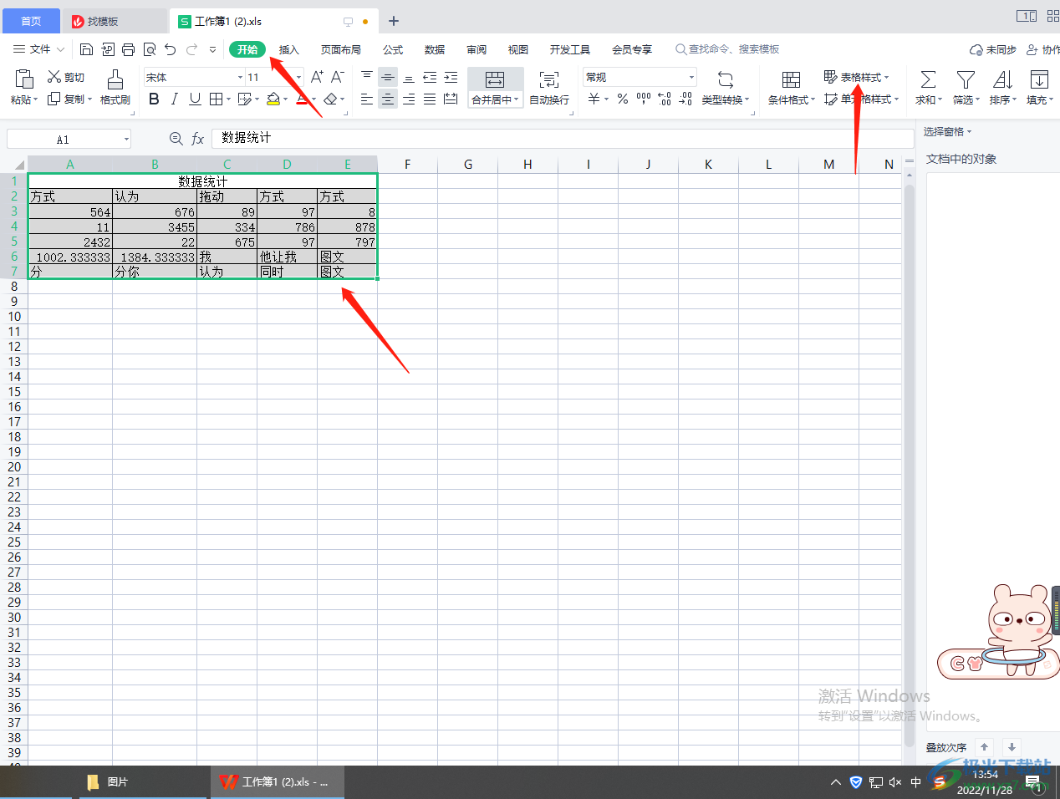
Task: Toggle vertical middle alignment
Action: click(388, 77)
